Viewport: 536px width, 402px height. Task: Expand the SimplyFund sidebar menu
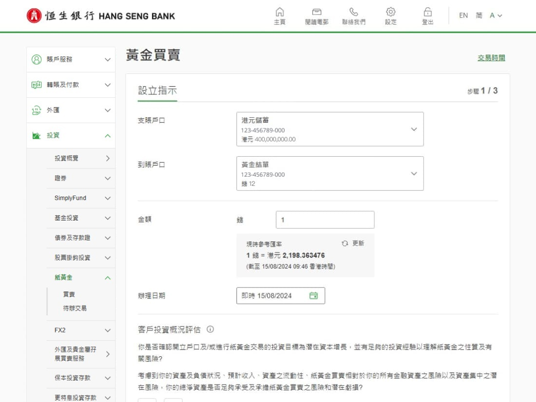pos(82,198)
